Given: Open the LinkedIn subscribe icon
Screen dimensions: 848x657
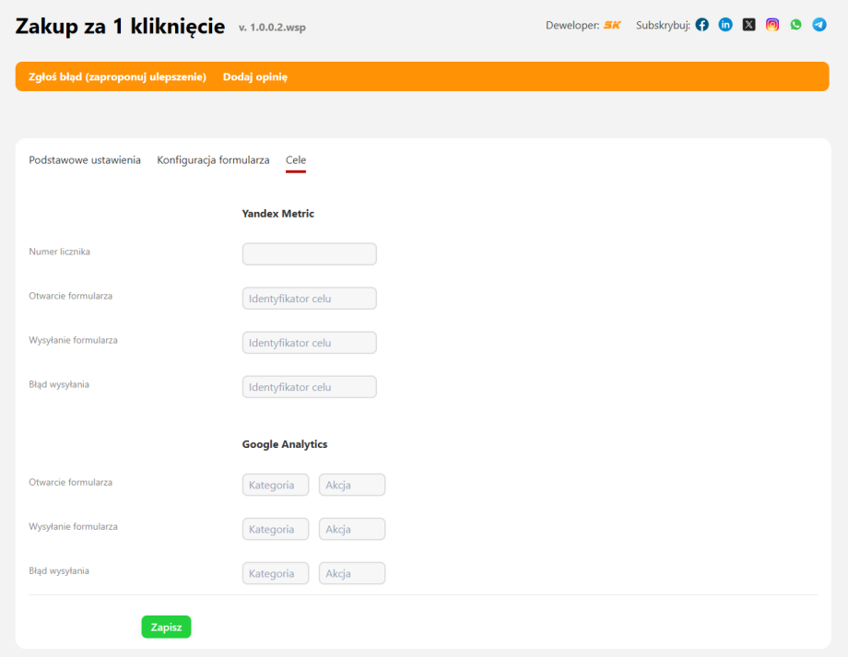Looking at the screenshot, I should coord(725,25).
